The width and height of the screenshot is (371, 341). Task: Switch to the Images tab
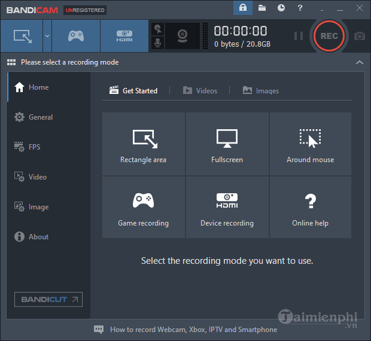[261, 90]
